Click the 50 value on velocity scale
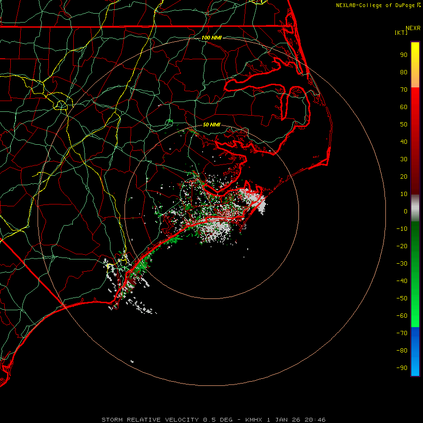Screen dimensions: 423x423 404,125
